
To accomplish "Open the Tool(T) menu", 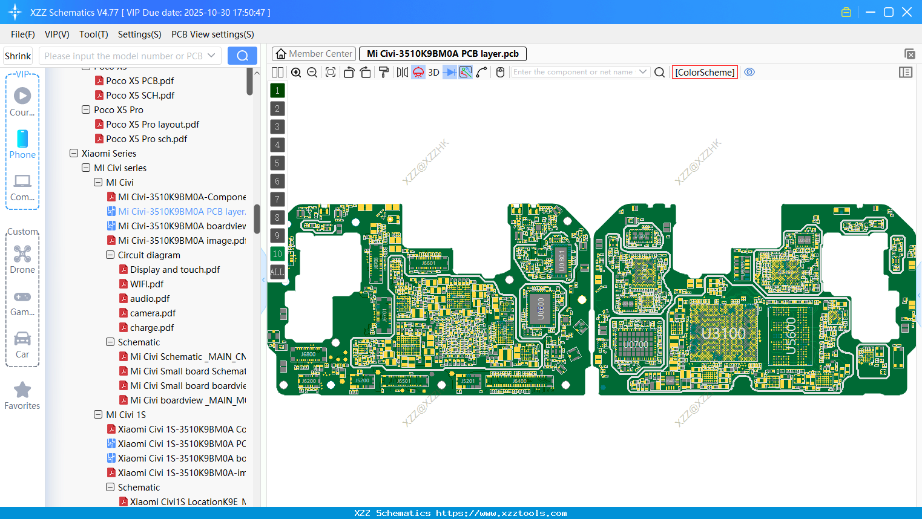I will [93, 34].
